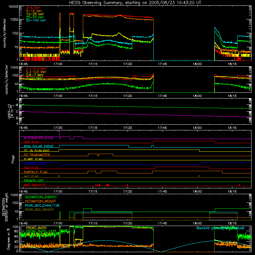The image size is (255, 255).
Task: Click the HESSI Observing Summary title
Action: pos(135,3)
